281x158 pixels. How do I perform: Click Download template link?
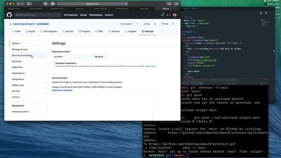(x=62, y=90)
